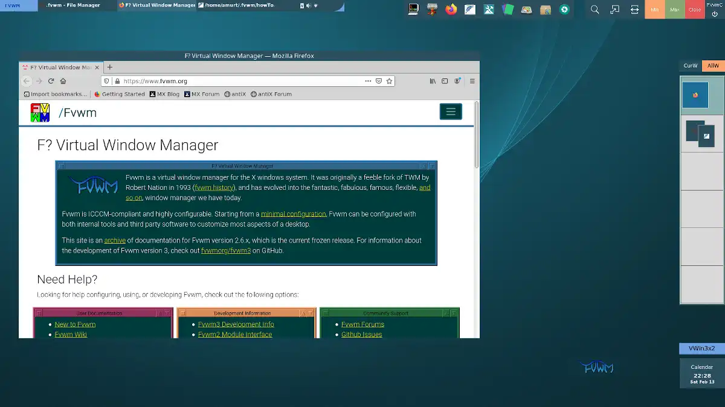725x407 pixels.
Task: Open 'Fvwm Wiki' link
Action: pyautogui.click(x=71, y=335)
